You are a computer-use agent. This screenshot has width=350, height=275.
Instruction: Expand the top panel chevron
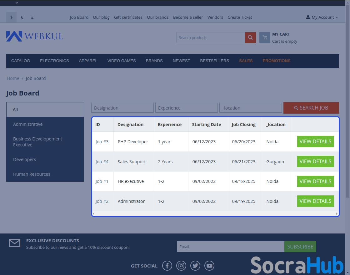point(17,3)
